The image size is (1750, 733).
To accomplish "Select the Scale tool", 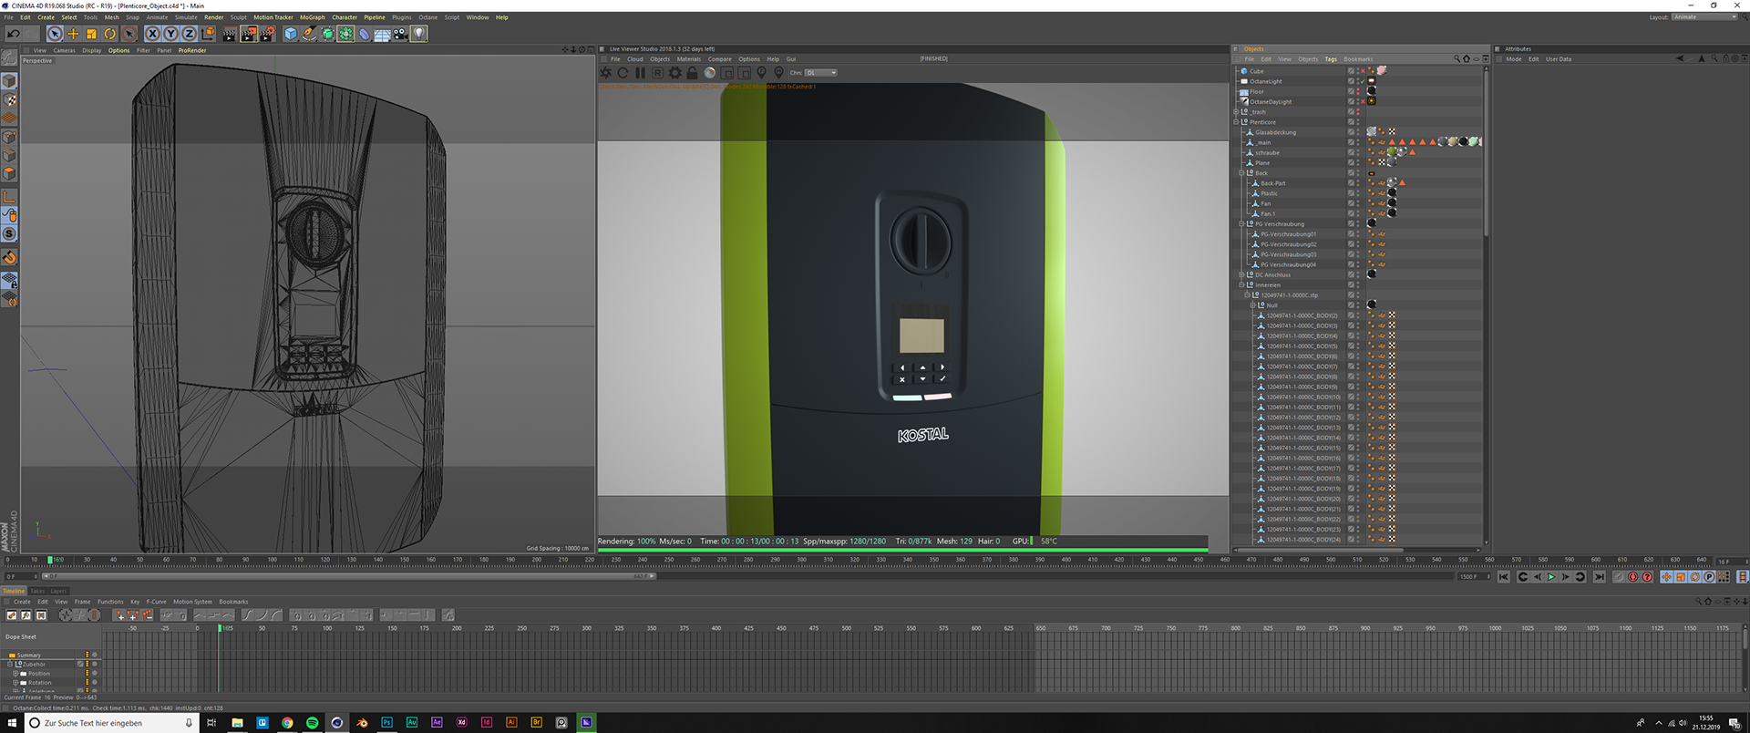I will click(91, 34).
